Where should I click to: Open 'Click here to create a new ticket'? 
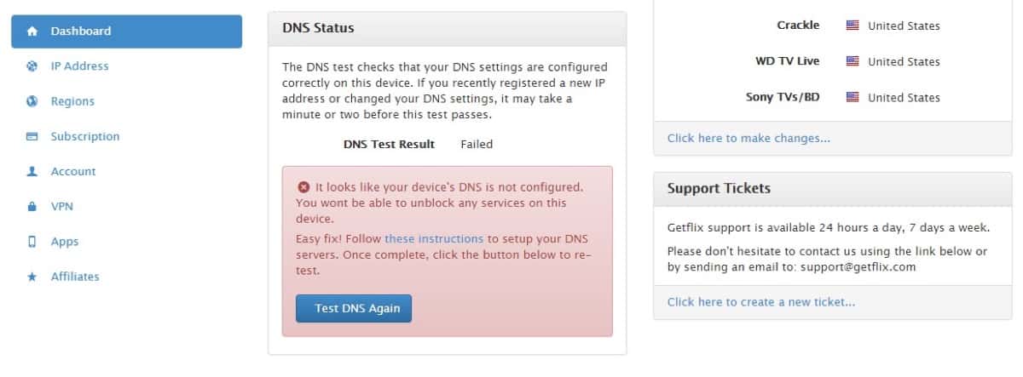(761, 301)
